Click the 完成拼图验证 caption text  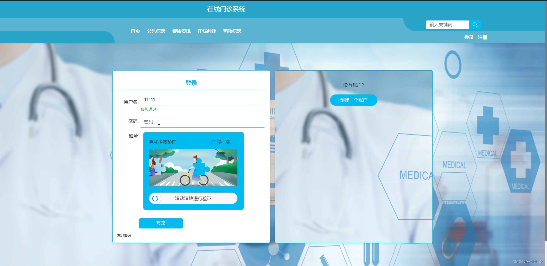163,142
